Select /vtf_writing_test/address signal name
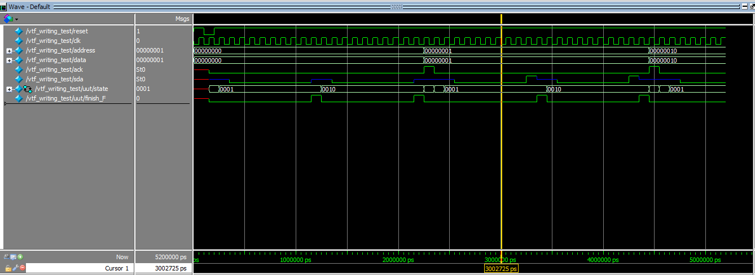This screenshot has height=275, width=755. point(60,50)
